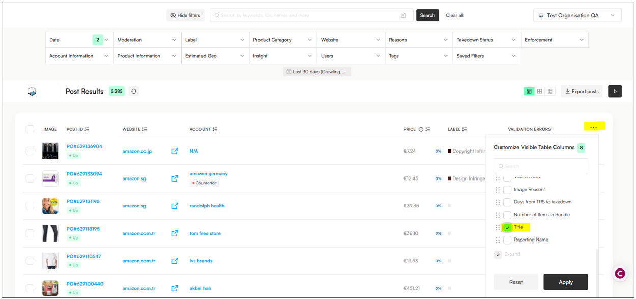Open the Saved Filters dropdown
The image size is (636, 299).
click(x=486, y=56)
